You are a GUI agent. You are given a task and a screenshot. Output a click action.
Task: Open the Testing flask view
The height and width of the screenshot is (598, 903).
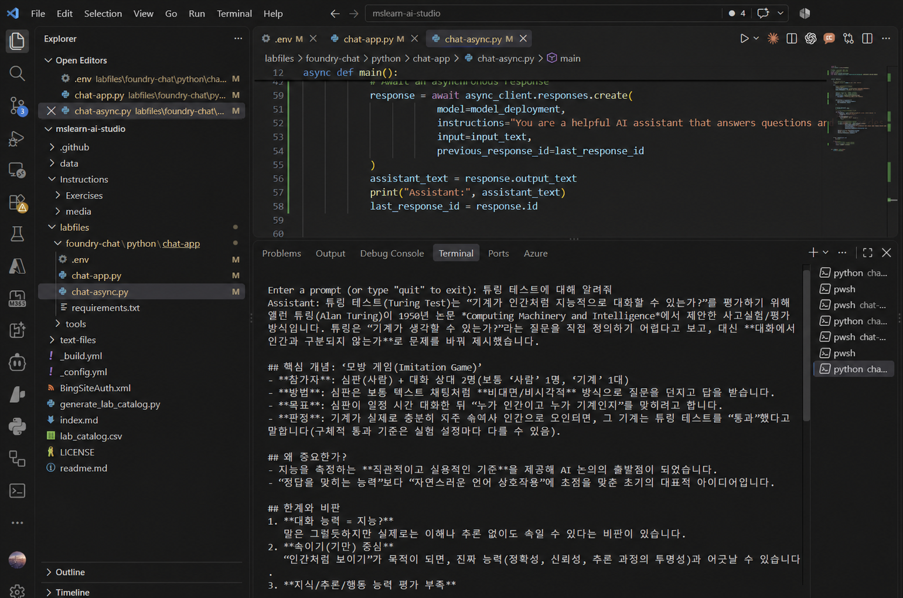17,235
